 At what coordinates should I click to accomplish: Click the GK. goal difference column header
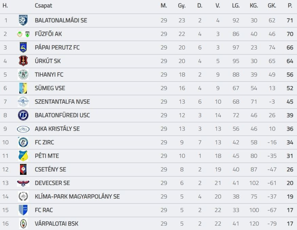[272, 6]
